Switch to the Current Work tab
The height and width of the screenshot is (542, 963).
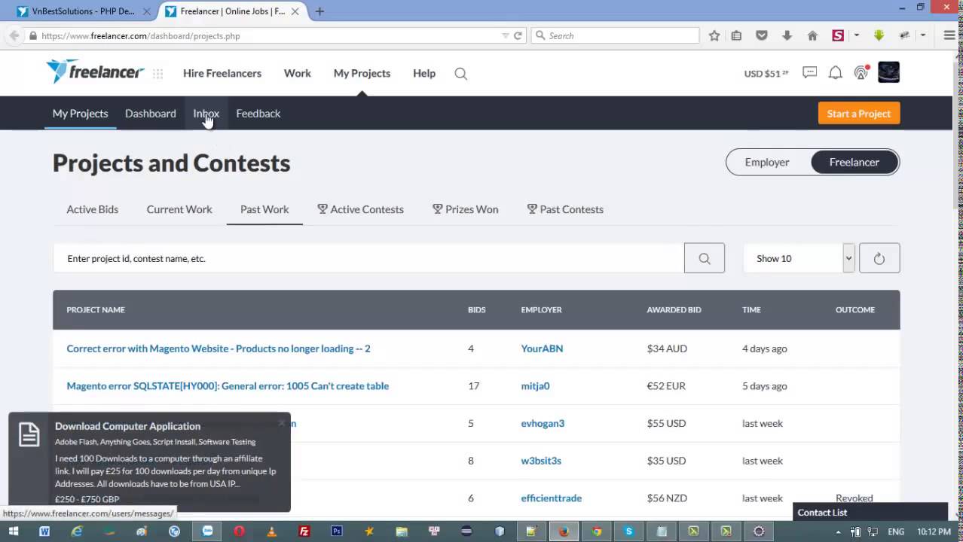(179, 209)
